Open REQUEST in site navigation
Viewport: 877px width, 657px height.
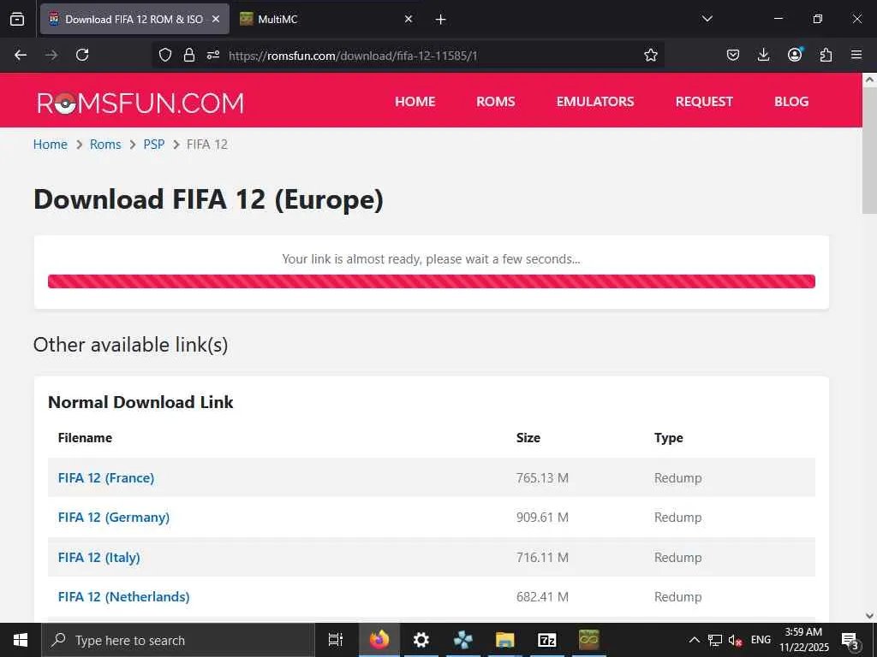pos(704,102)
